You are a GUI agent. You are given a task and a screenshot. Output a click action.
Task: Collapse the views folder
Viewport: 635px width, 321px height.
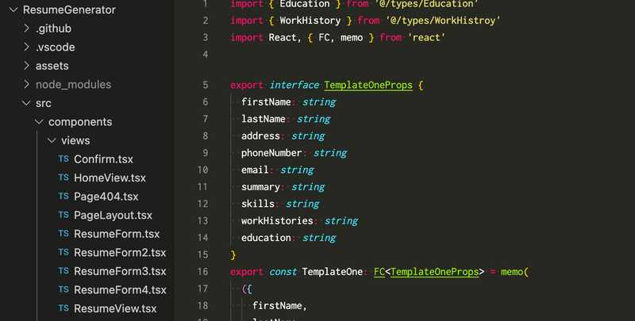point(52,140)
